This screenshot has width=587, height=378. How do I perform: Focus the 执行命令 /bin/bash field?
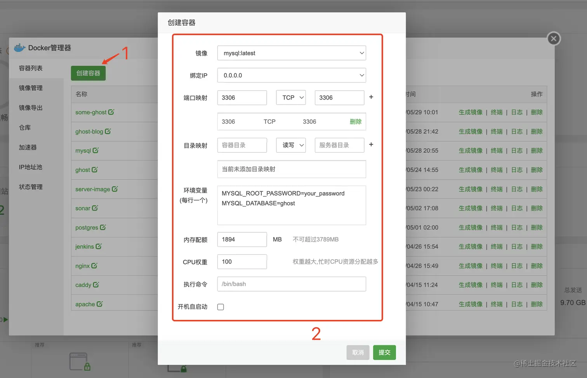point(292,284)
